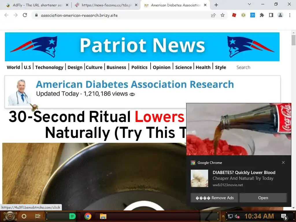Click the 10:34 AM clock
Image resolution: width=296 pixels, height=222 pixels.
click(x=259, y=216)
